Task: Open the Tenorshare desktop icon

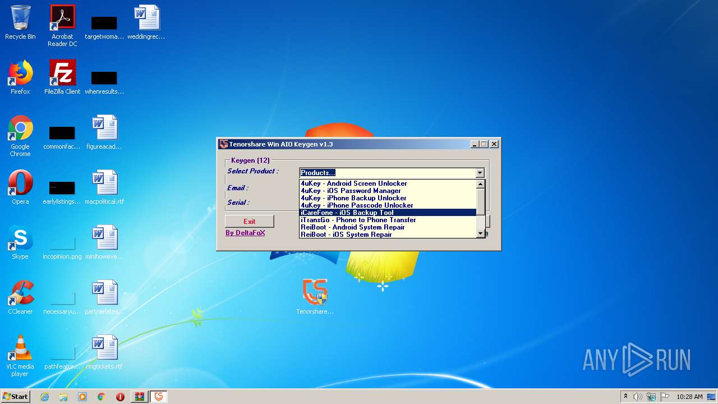Action: click(x=315, y=297)
